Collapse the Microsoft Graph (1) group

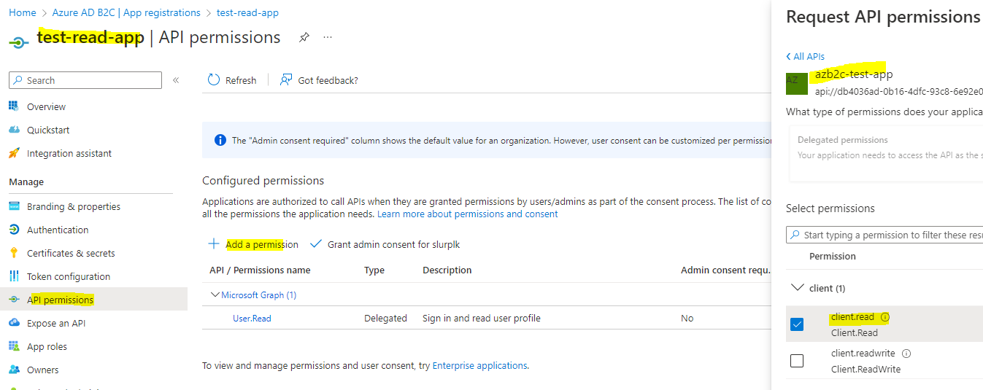tap(215, 295)
